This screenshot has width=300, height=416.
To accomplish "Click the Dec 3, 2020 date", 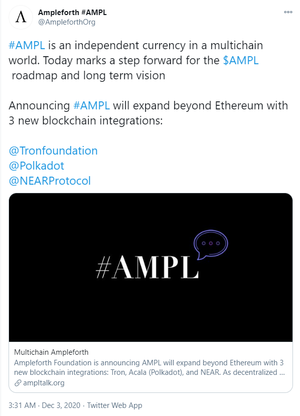I will click(x=61, y=405).
